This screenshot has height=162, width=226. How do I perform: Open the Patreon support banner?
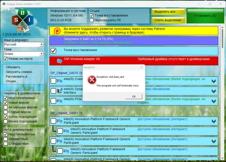[134, 31]
